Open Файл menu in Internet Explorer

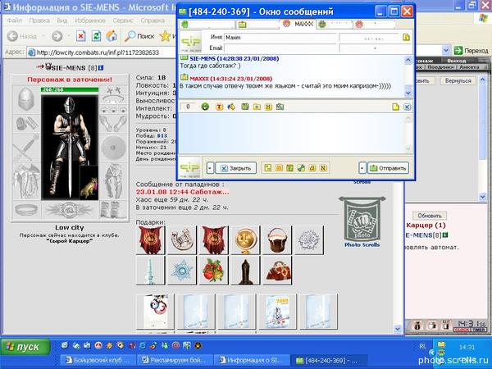15,20
